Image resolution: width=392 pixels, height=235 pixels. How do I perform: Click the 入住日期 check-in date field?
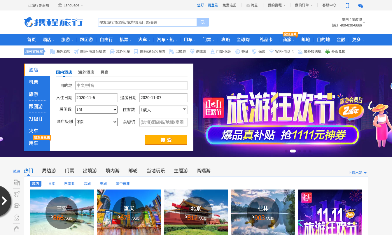(96, 98)
